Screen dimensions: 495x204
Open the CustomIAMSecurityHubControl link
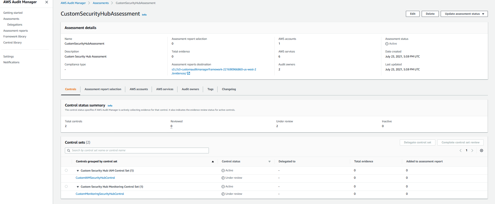[x=95, y=178]
